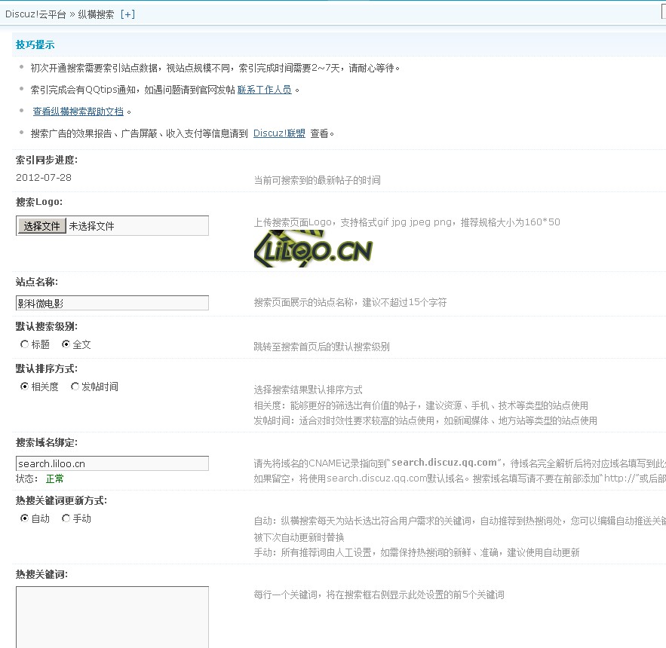
Task: Click the 当前可搜索到的最新帖子的时间 hint
Action: (x=317, y=180)
